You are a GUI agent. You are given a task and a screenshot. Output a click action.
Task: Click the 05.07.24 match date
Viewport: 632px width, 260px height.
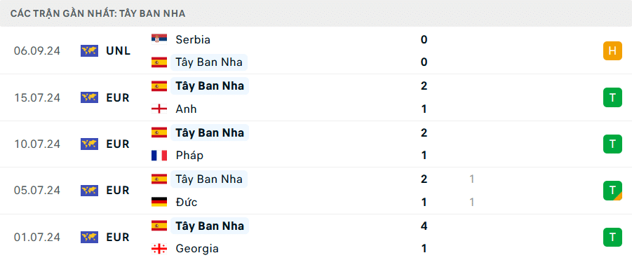tap(37, 191)
